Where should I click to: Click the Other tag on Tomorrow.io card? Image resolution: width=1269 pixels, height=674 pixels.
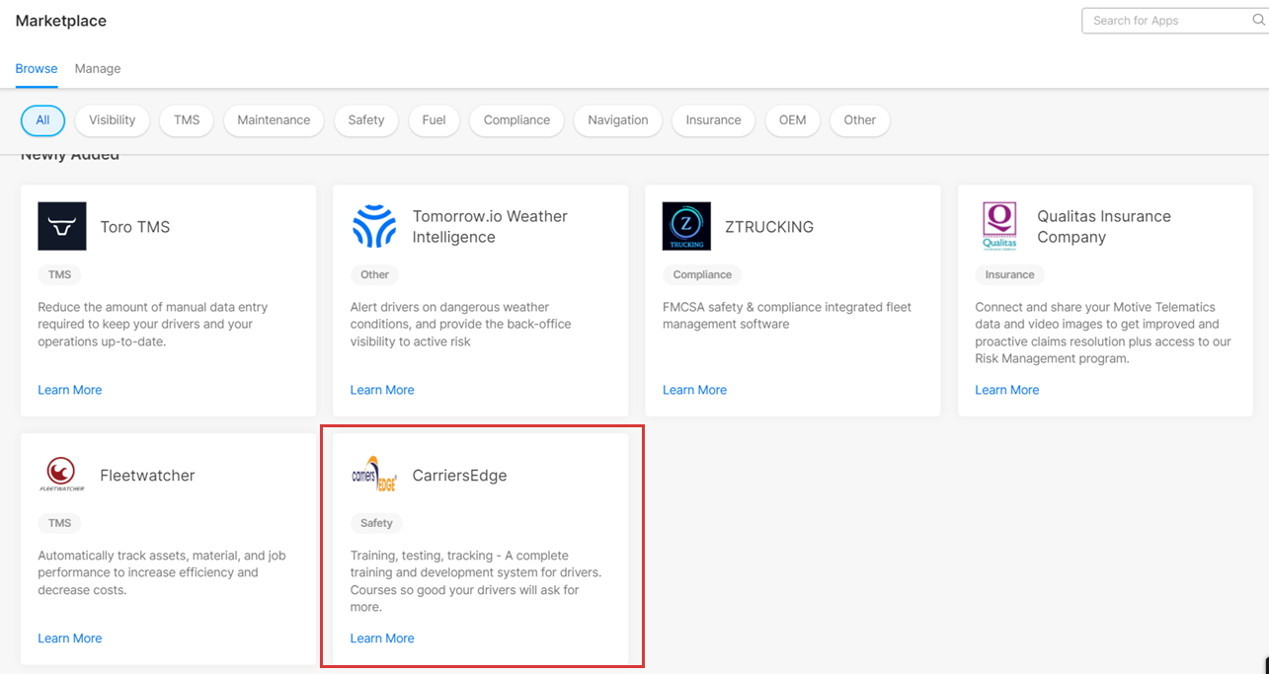[x=375, y=274]
